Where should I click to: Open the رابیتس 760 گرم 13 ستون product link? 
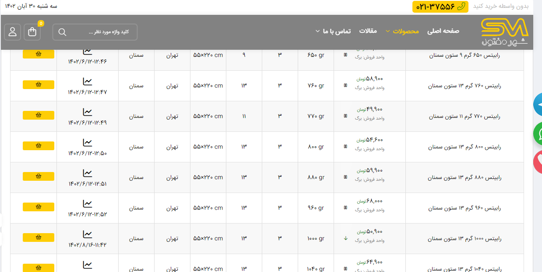(x=465, y=86)
